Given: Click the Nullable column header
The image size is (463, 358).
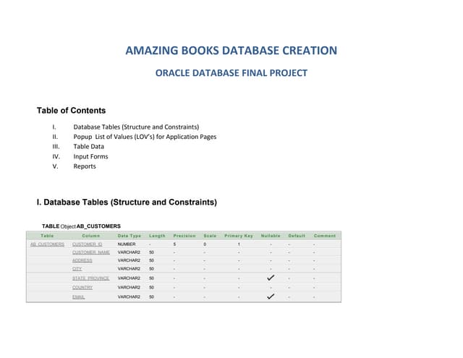Looking at the screenshot, I should (x=271, y=236).
